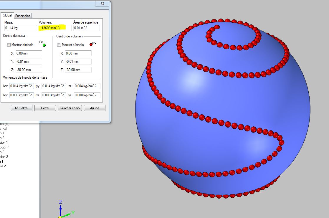Click the highlighted Volumen value field

point(55,28)
